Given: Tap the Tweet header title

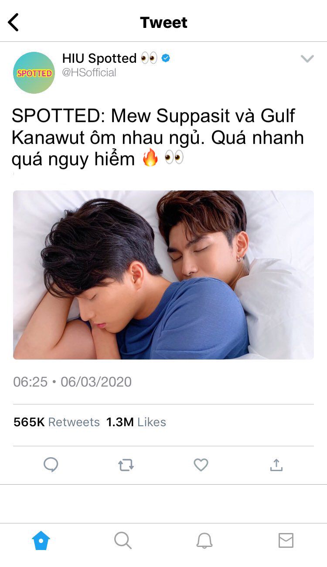Looking at the screenshot, I should (163, 22).
